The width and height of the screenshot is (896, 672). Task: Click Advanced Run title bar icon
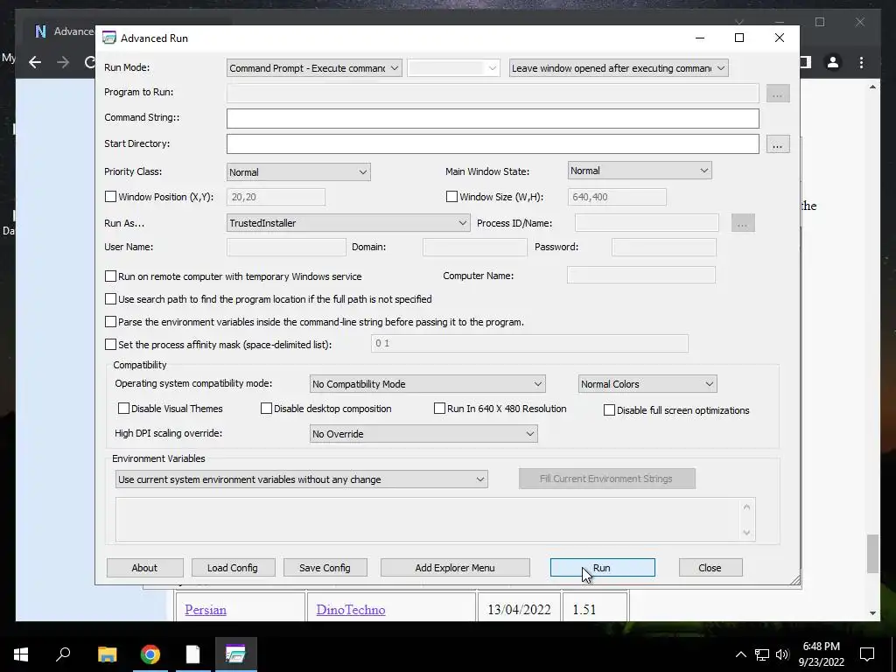point(108,38)
